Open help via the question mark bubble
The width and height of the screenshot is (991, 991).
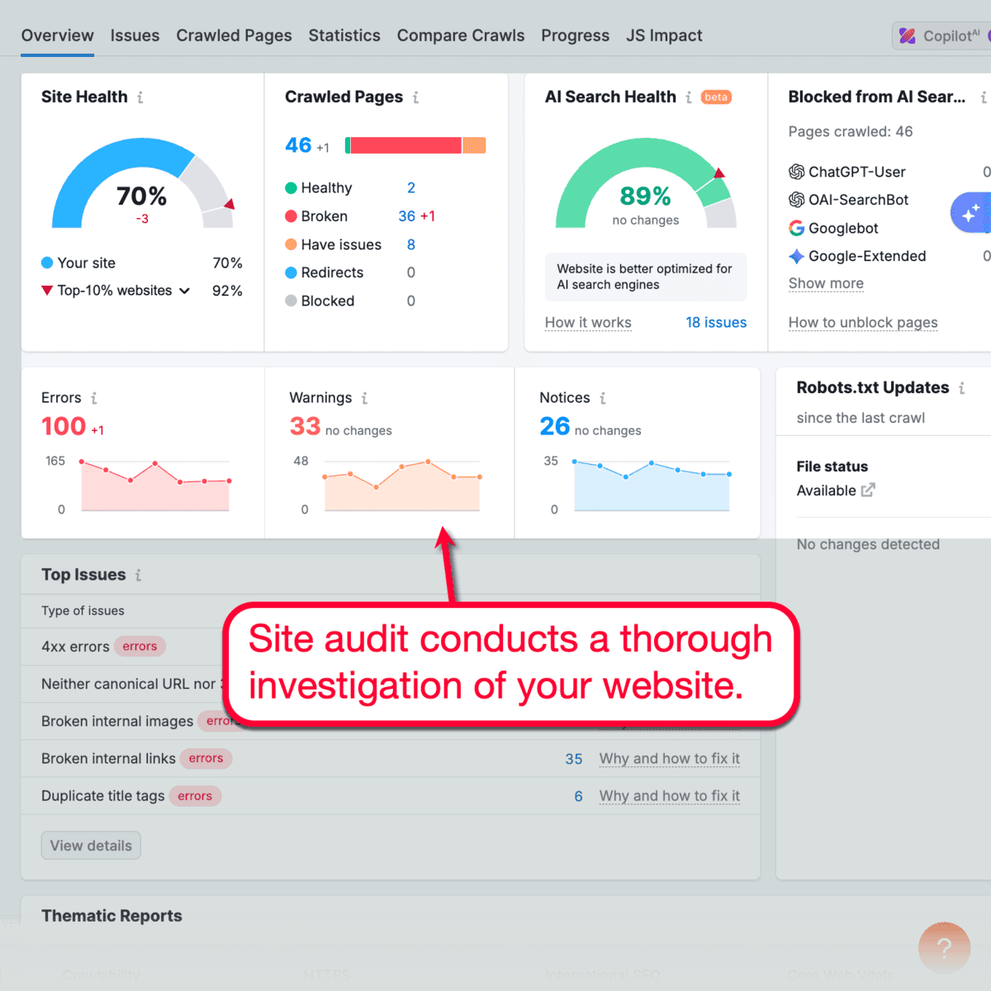[x=944, y=947]
